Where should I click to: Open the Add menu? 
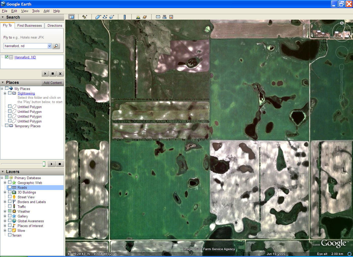coord(46,11)
